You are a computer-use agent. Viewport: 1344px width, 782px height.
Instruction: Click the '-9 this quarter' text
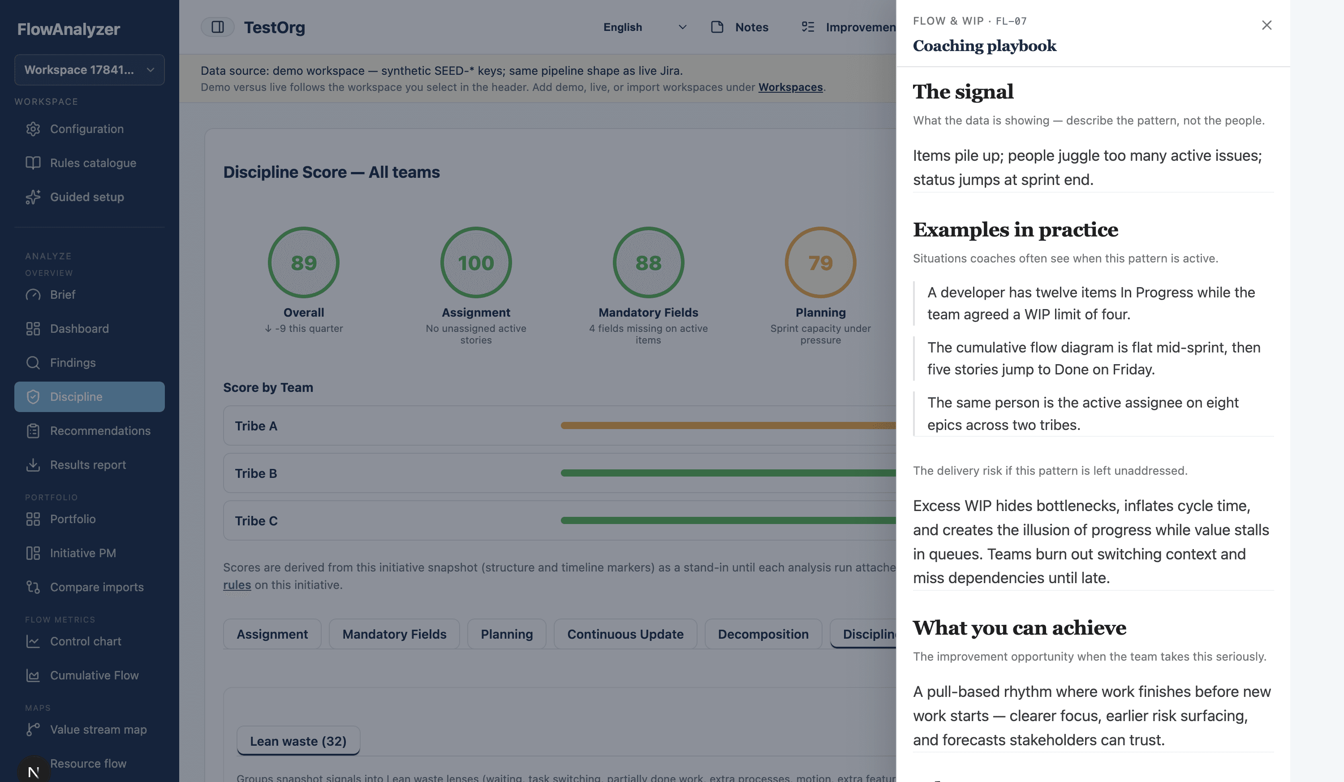[303, 328]
